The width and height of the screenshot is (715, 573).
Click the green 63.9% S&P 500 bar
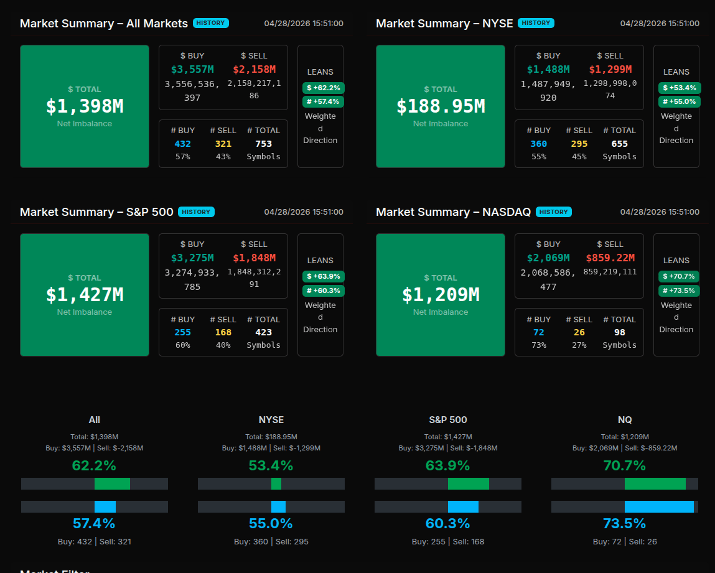(x=468, y=483)
